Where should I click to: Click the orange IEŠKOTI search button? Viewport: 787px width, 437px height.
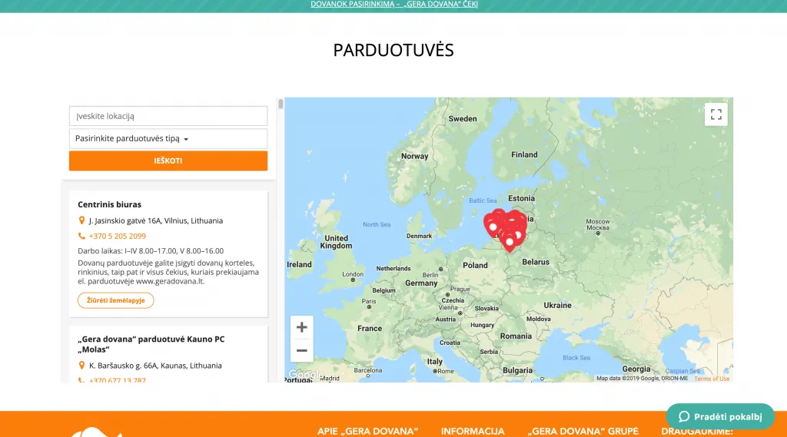point(168,161)
